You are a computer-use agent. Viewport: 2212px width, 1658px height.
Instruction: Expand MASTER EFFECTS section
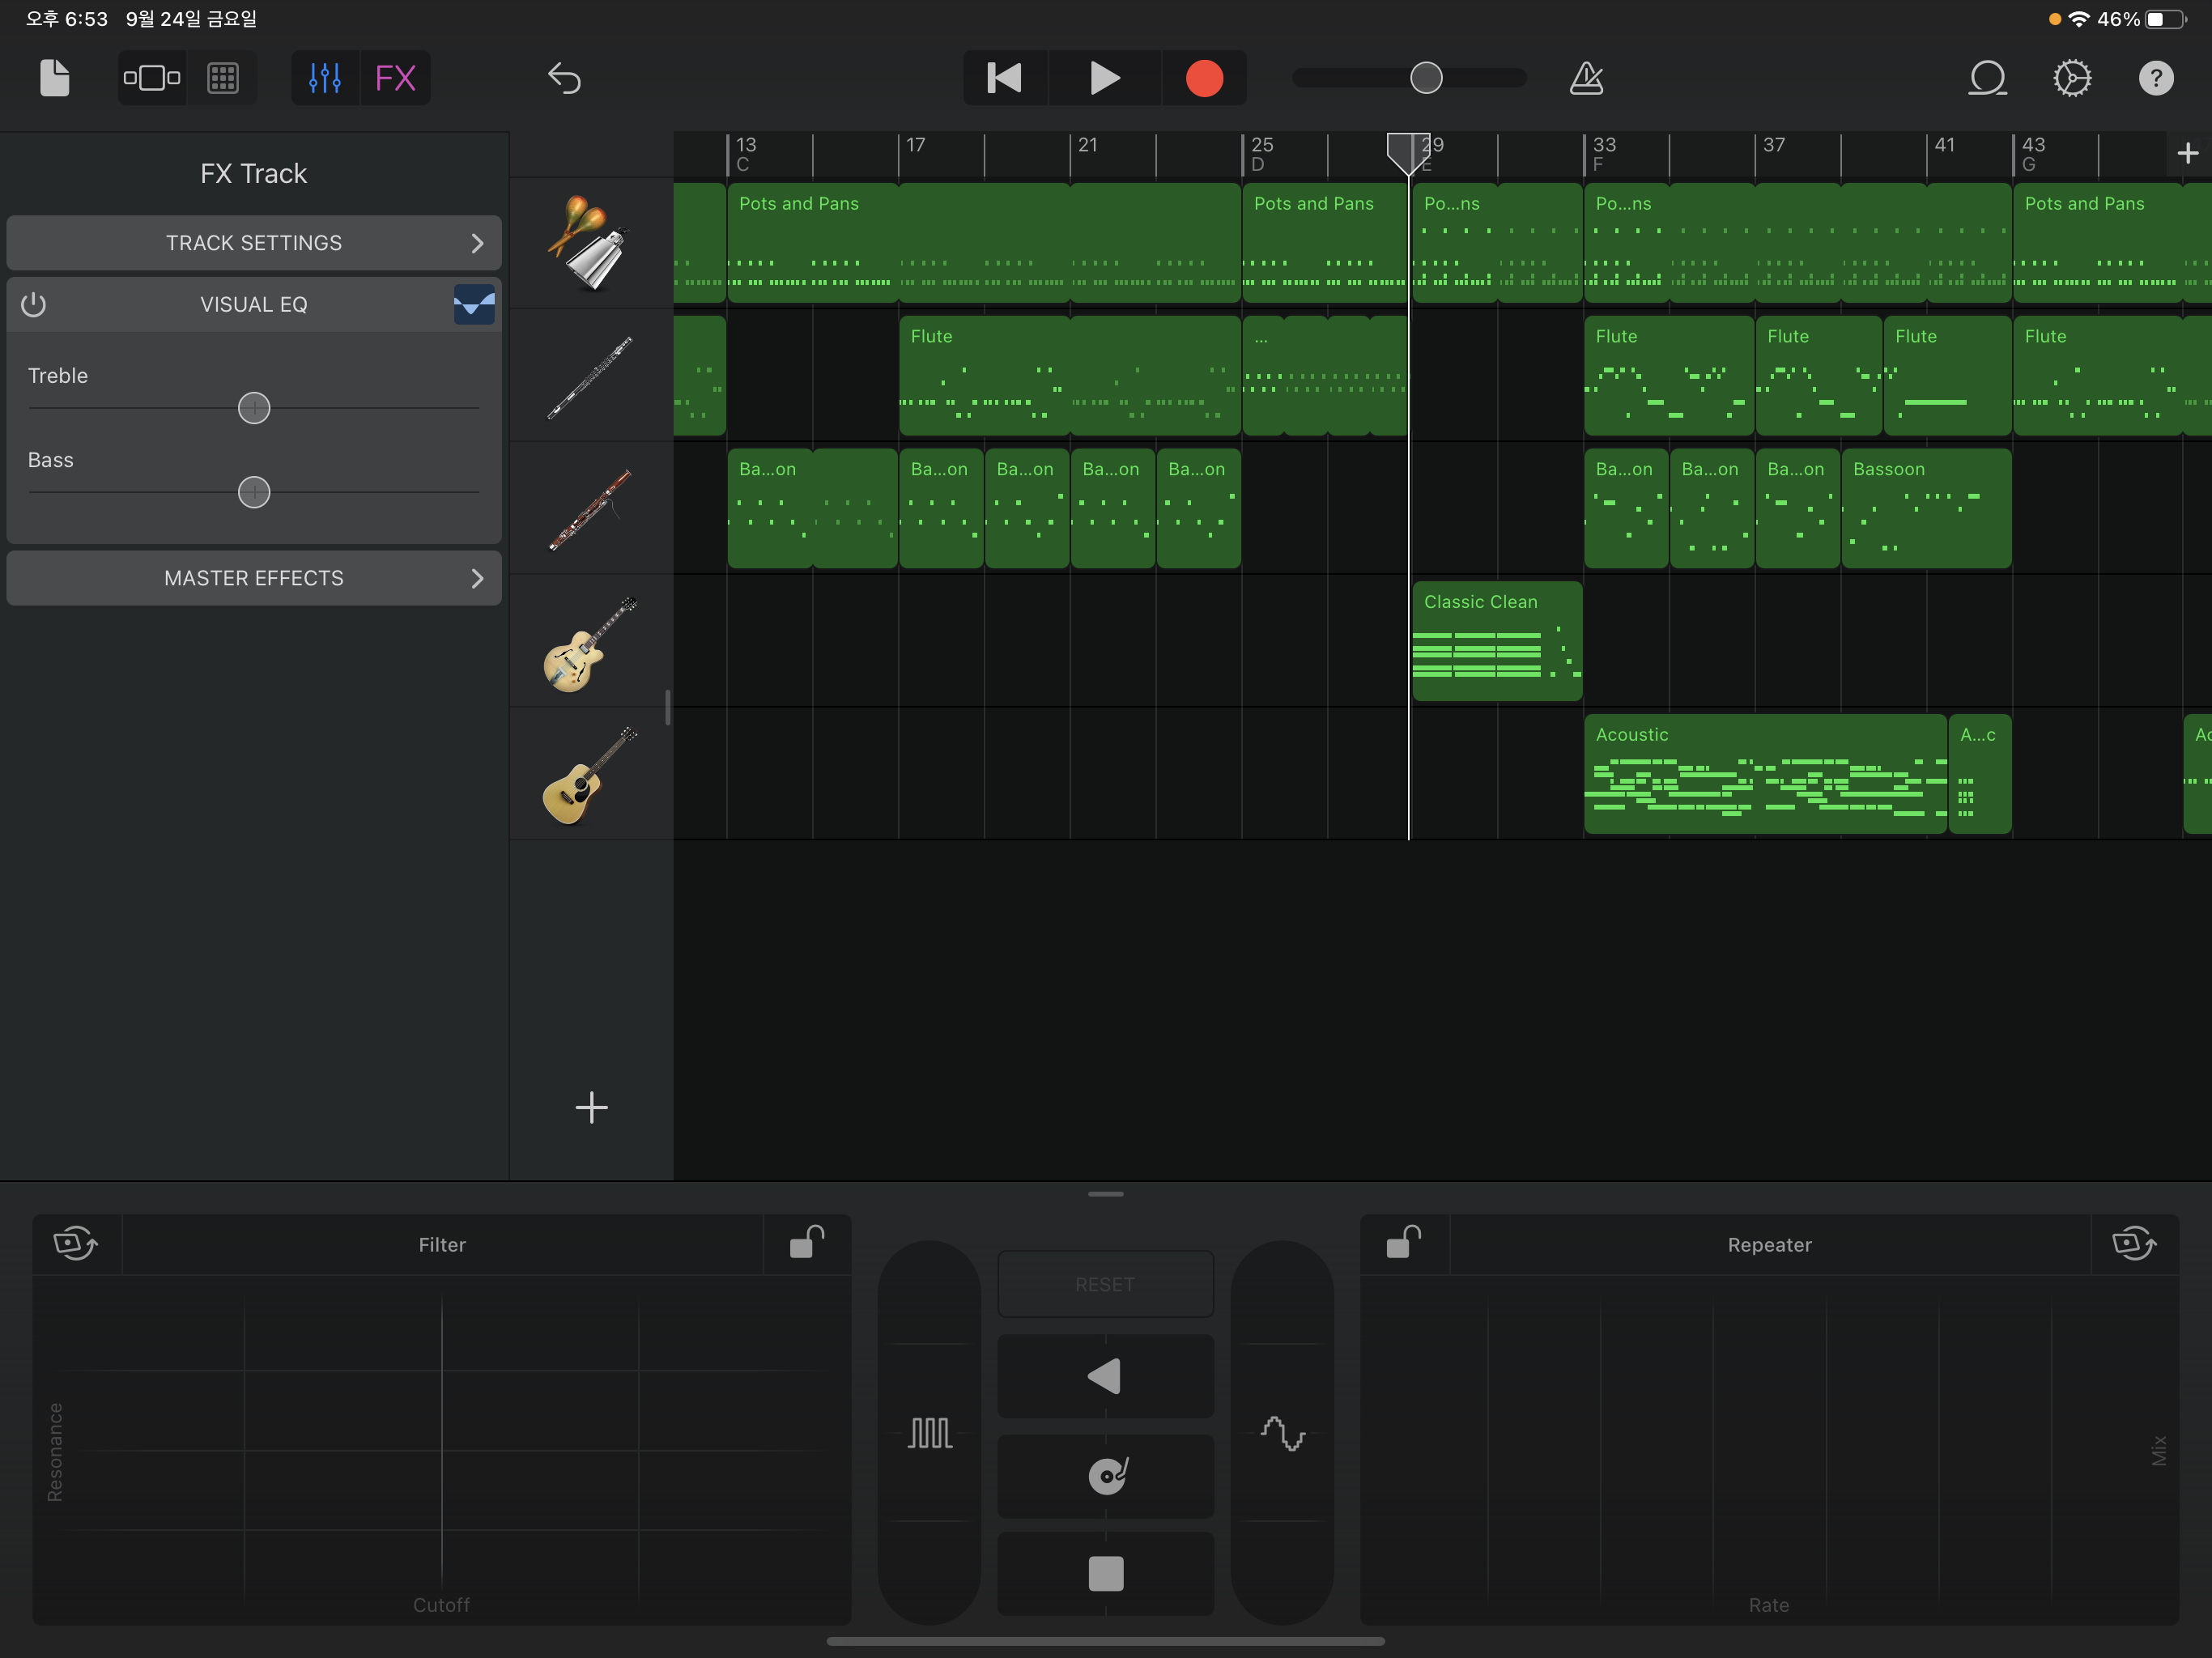(x=254, y=578)
